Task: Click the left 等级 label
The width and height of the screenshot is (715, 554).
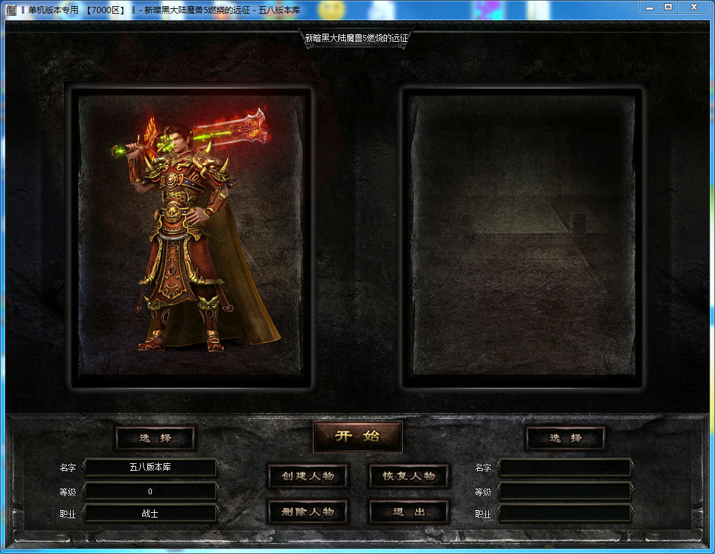Action: pos(67,492)
